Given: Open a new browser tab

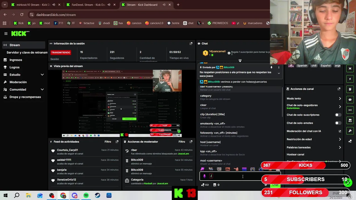Looking at the screenshot, I should pyautogui.click(x=178, y=5).
